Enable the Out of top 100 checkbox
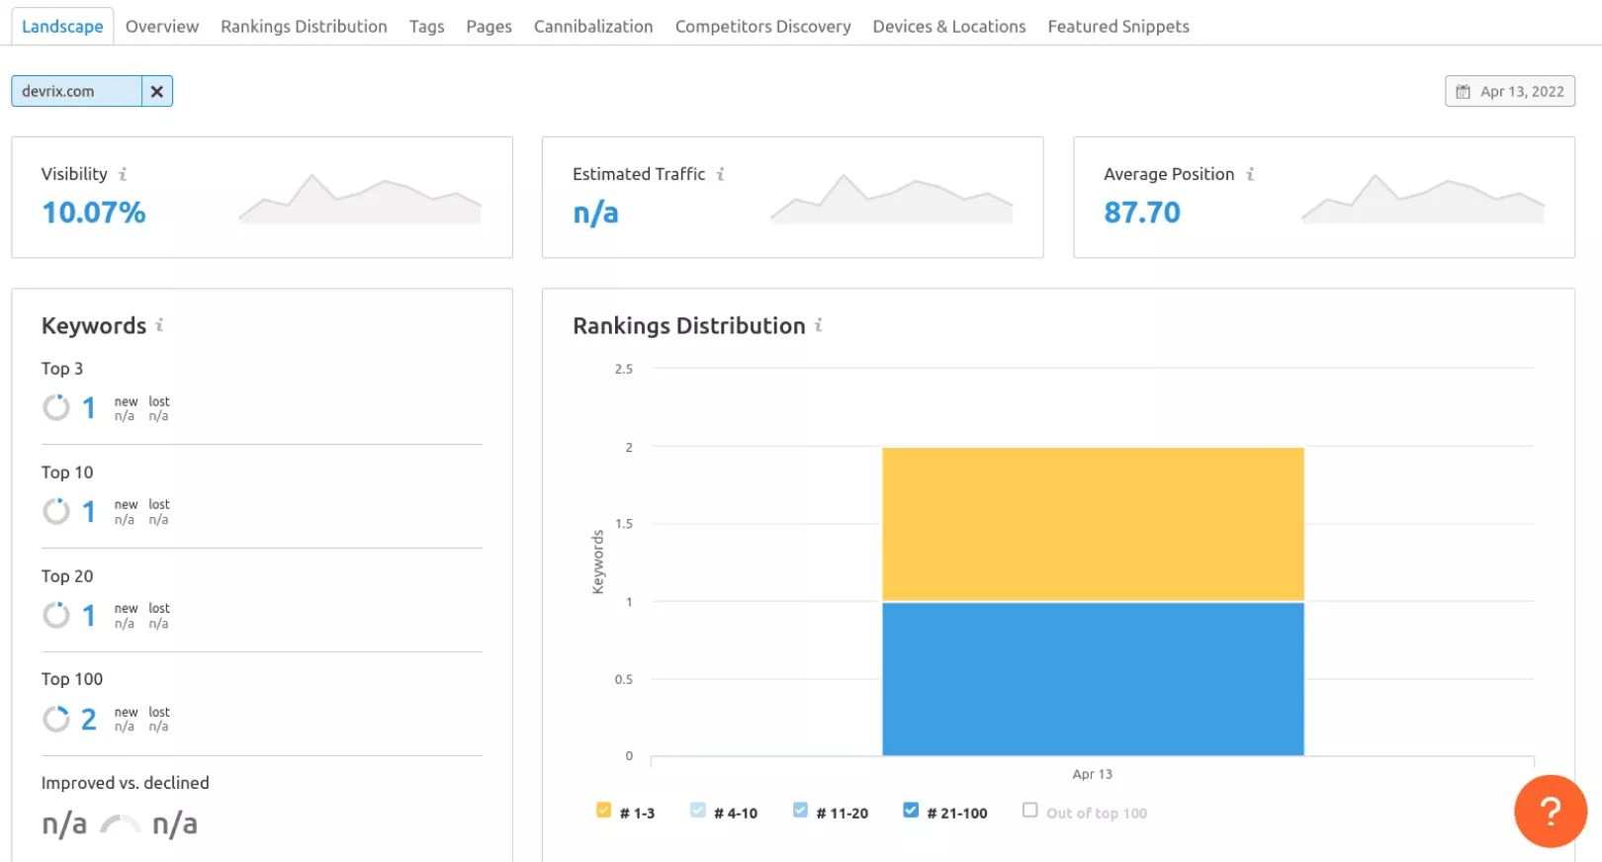 point(1029,811)
